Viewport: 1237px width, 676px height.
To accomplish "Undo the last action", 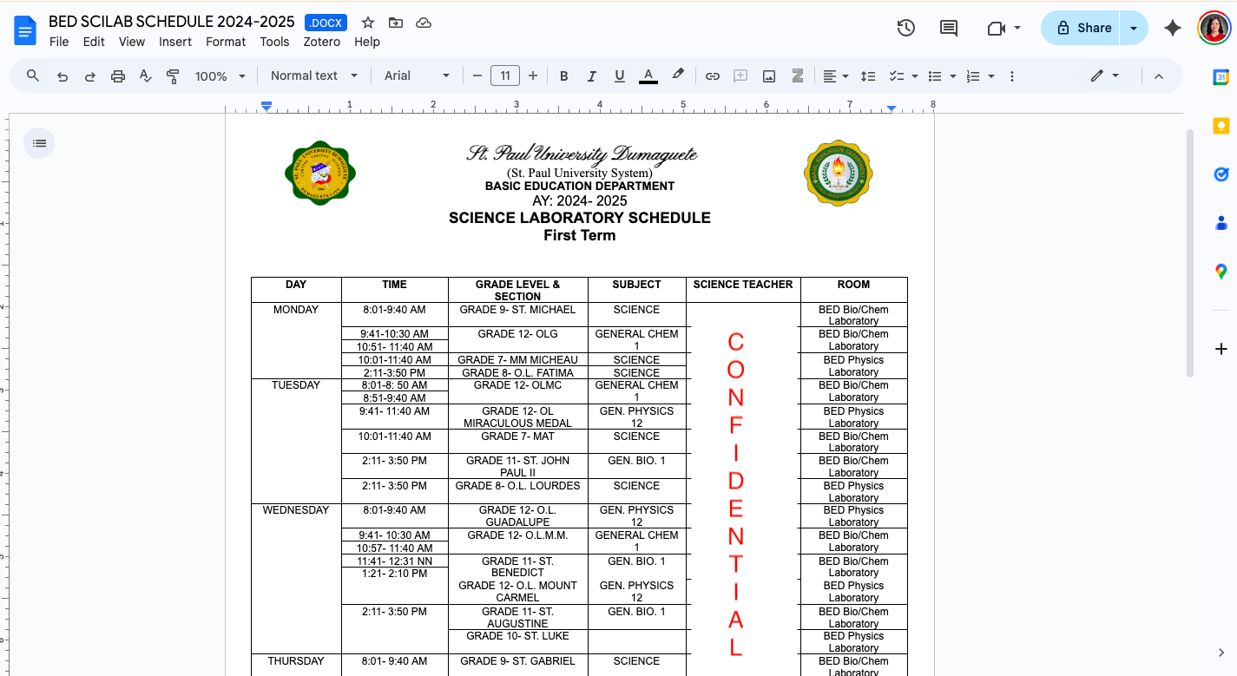I will [63, 76].
